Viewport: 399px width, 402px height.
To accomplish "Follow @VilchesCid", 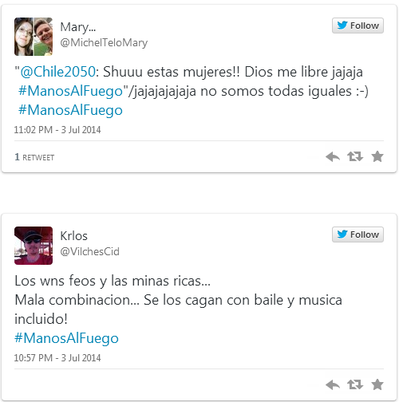I will pyautogui.click(x=358, y=235).
